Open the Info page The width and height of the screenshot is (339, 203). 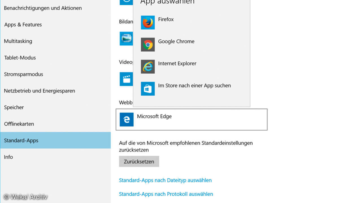click(55, 157)
